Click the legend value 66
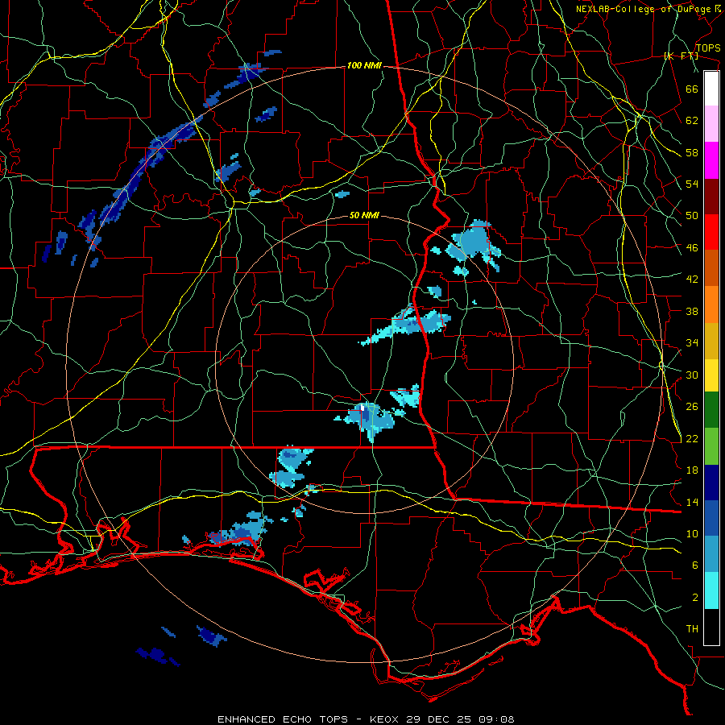 pos(692,89)
